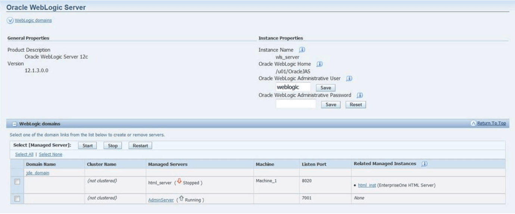Click the 7001 listen port value
Viewport: 515px width, 214px height.
coord(307,198)
